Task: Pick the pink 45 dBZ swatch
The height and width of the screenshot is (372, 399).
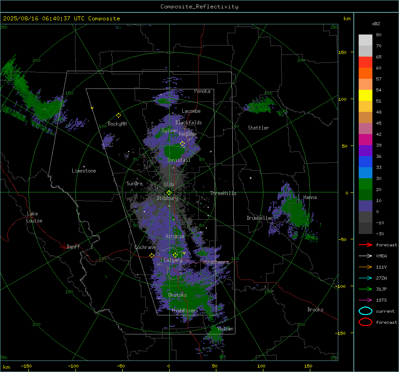Action: click(365, 128)
